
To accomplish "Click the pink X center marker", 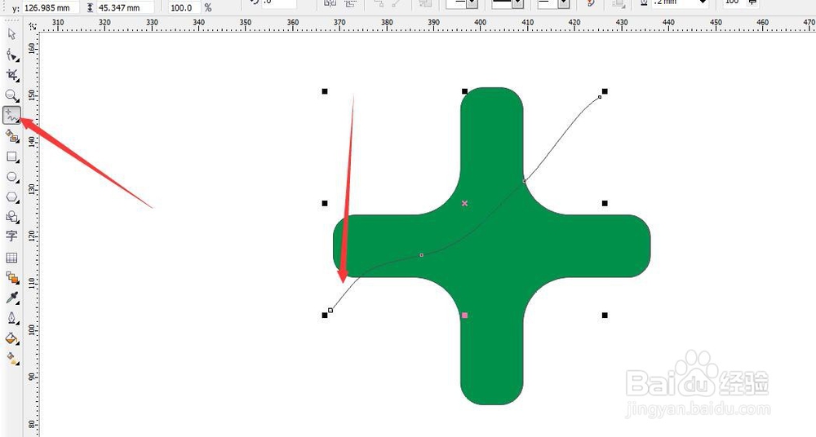I will 465,203.
